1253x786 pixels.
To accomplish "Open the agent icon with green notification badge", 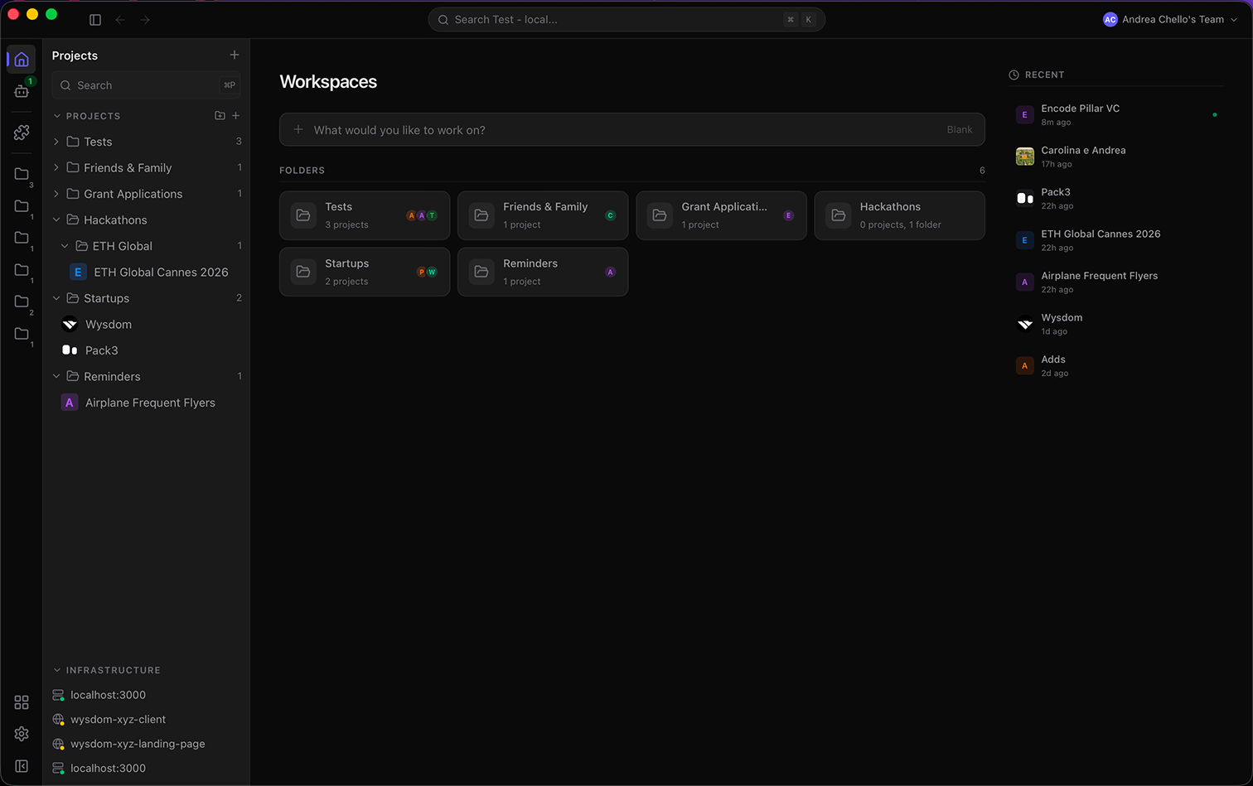I will click(21, 91).
